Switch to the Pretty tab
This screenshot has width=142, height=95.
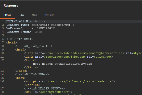(x=7, y=15)
